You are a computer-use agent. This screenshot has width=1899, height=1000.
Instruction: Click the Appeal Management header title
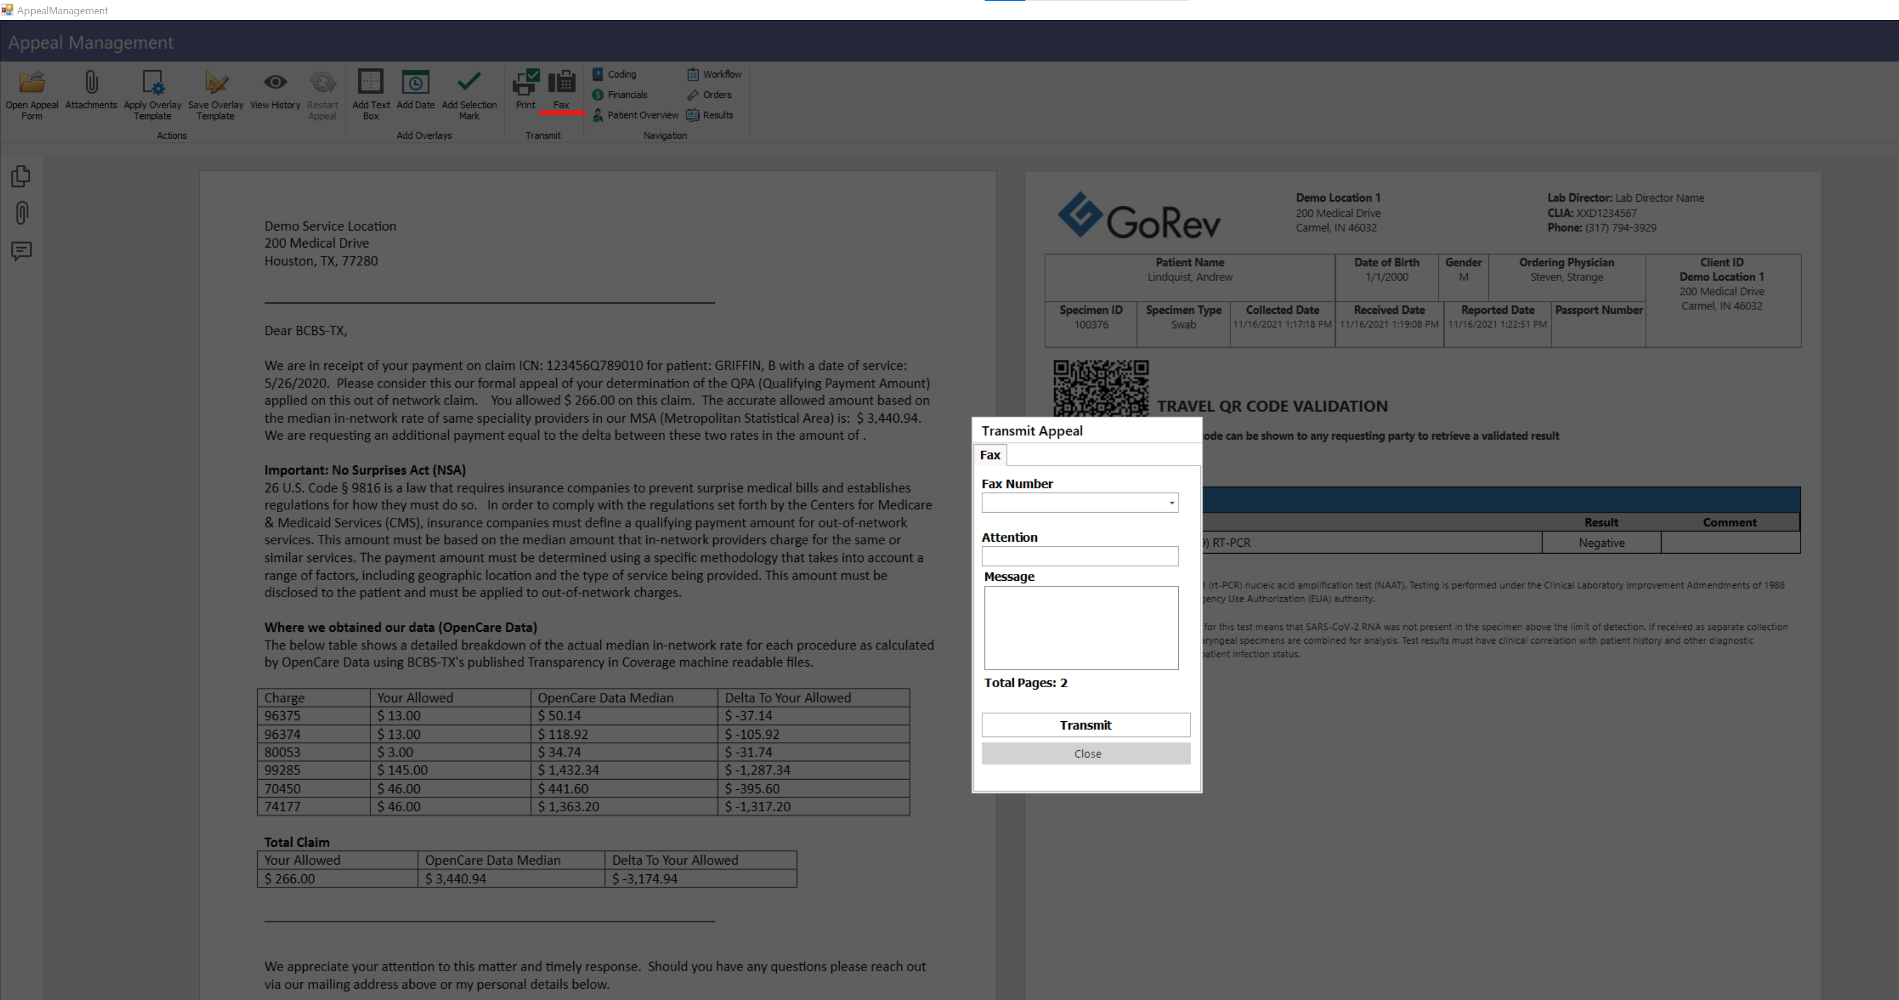click(x=91, y=42)
